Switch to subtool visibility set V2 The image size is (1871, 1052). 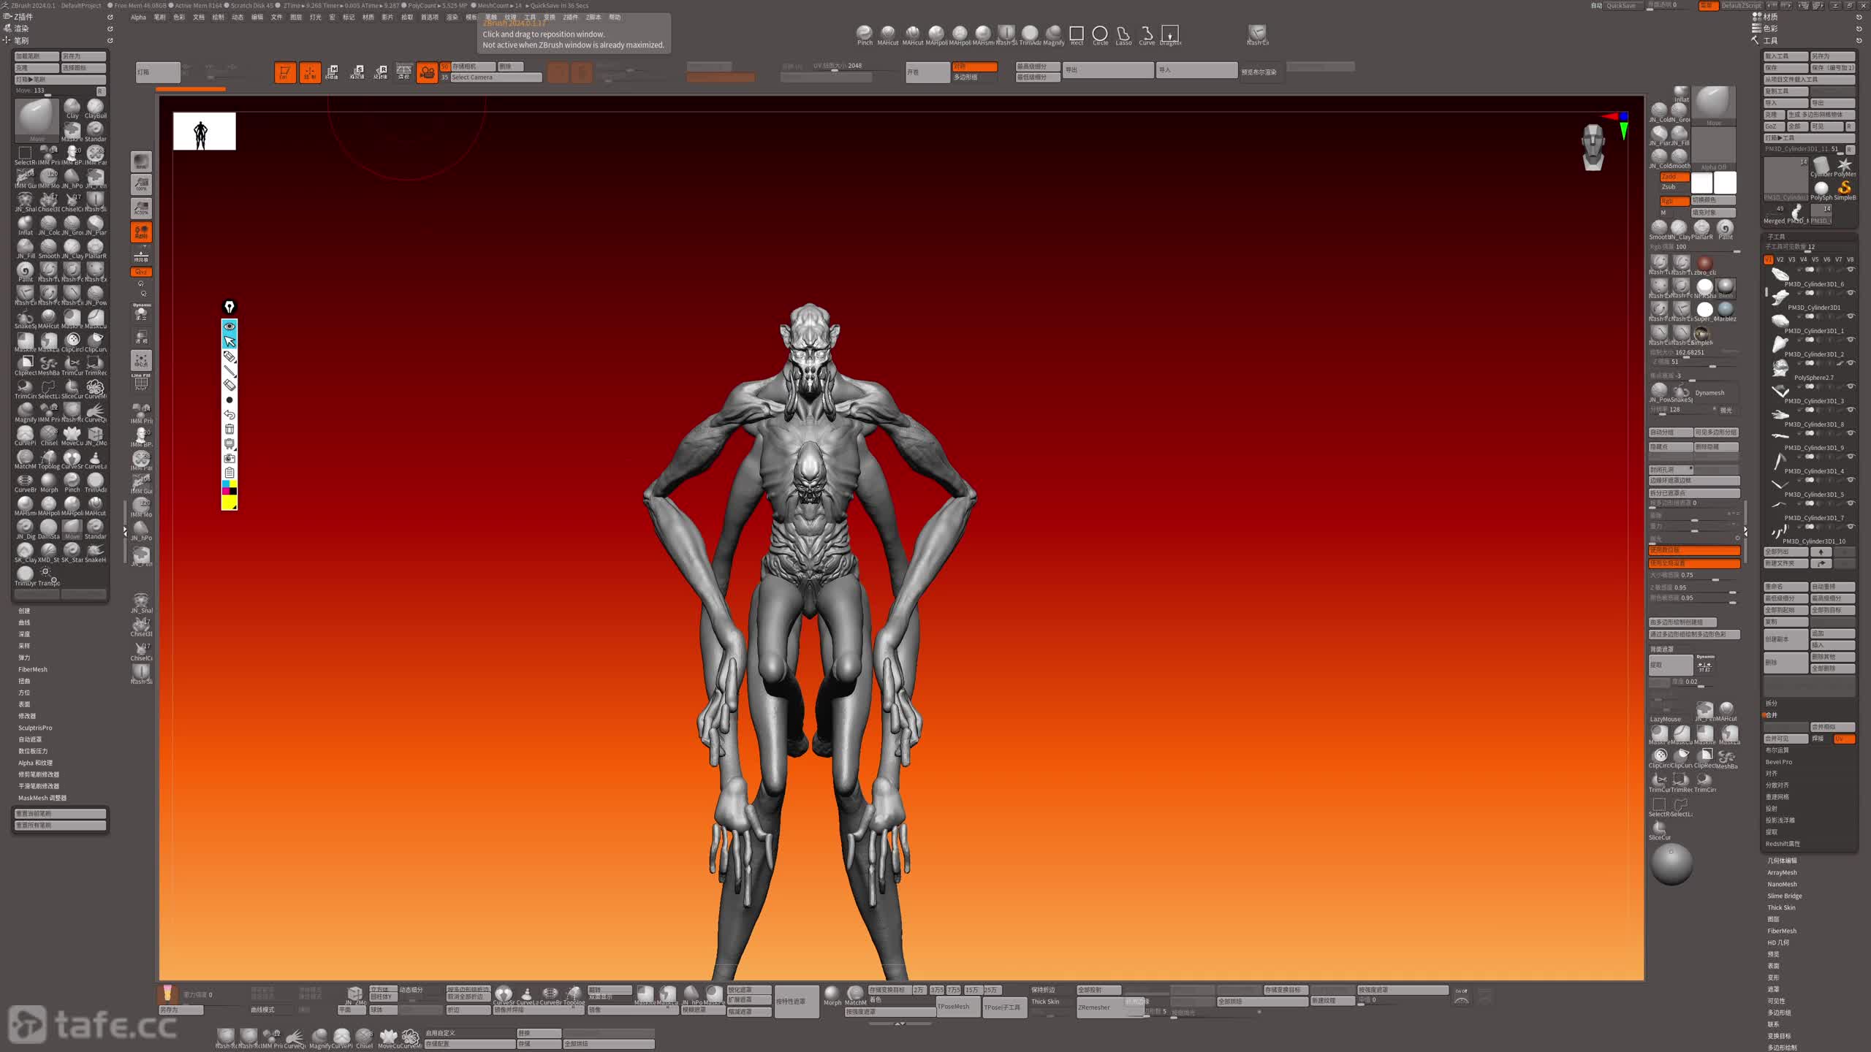1780,259
